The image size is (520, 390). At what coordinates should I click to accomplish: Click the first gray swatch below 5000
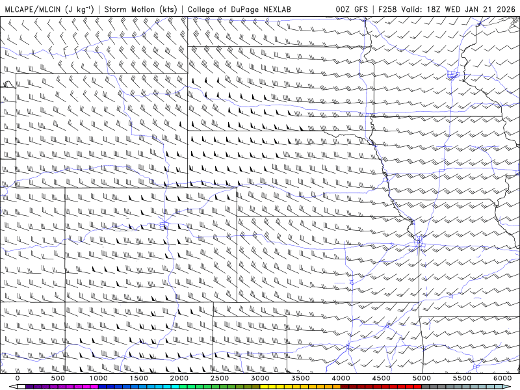click(426, 387)
